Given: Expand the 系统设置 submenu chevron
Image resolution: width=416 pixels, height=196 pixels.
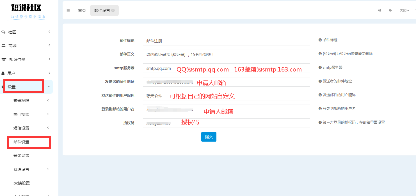Looking at the screenshot, I should pos(48,169).
